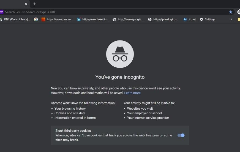This screenshot has width=240, height=152.
Task: Close the current incognito tab
Action: click(x=26, y=4)
